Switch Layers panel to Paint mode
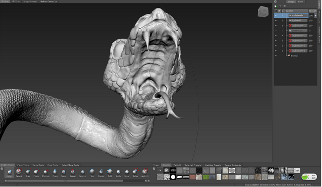The width and height of the screenshot is (322, 187). 301,1
